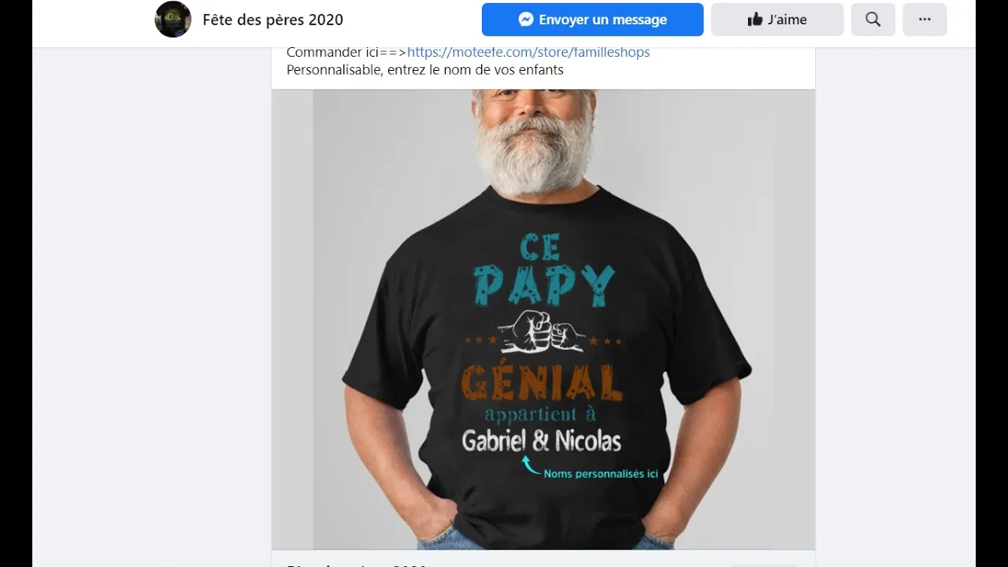Screen dimensions: 1008x567
Task: Click the orange GÉNIAL lettering on the shirt
Action: pyautogui.click(x=542, y=383)
